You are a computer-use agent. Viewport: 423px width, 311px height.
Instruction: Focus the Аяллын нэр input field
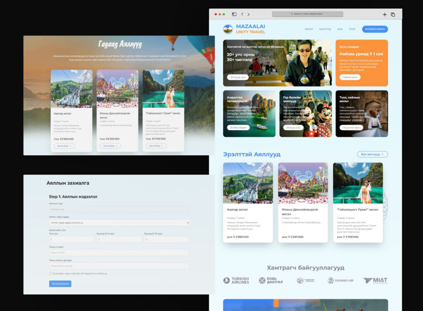pyautogui.click(x=119, y=209)
